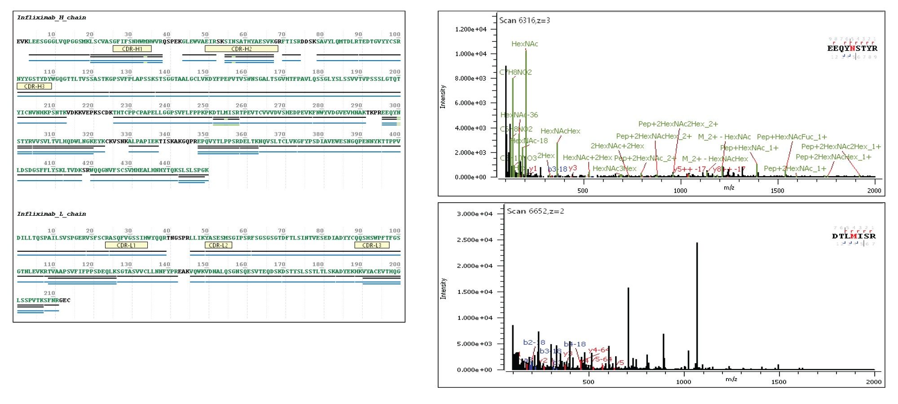Click the "2HexNAc+2Hex" annotation
898x404 pixels.
point(617,146)
